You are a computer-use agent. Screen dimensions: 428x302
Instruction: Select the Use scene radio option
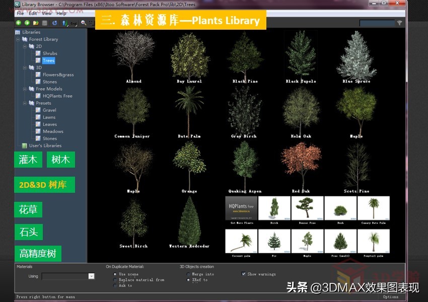[x=115, y=274]
